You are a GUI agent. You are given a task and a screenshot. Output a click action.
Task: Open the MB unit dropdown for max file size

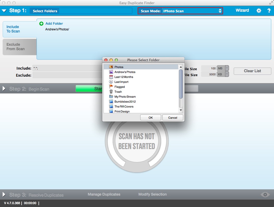(226, 68)
